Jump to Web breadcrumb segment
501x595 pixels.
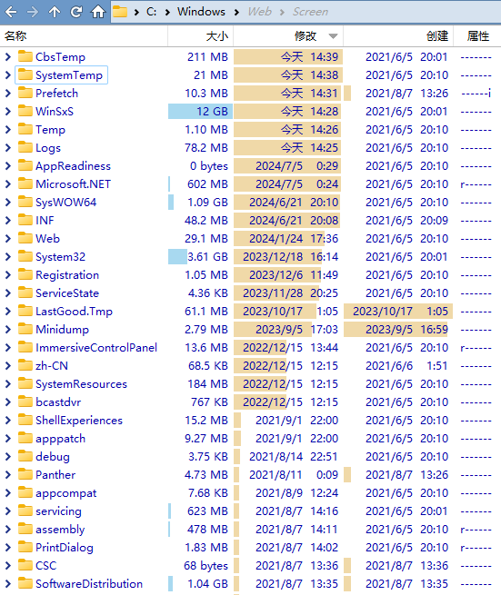pyautogui.click(x=259, y=12)
